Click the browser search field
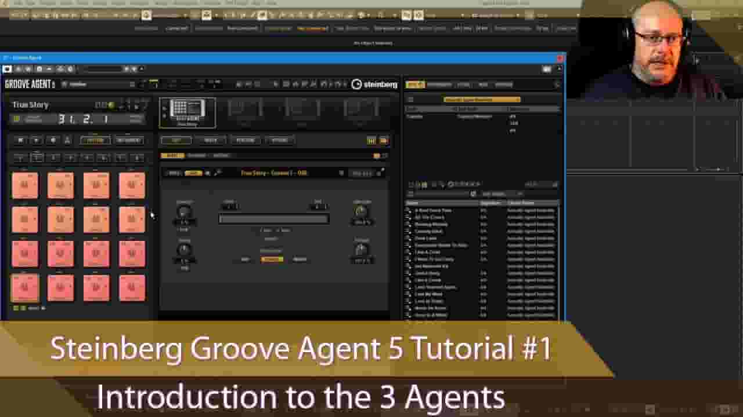Viewport: 743px width, 417px height. click(439, 194)
